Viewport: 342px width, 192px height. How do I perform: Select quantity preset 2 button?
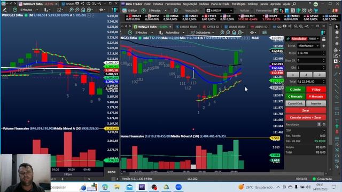(x=306, y=75)
